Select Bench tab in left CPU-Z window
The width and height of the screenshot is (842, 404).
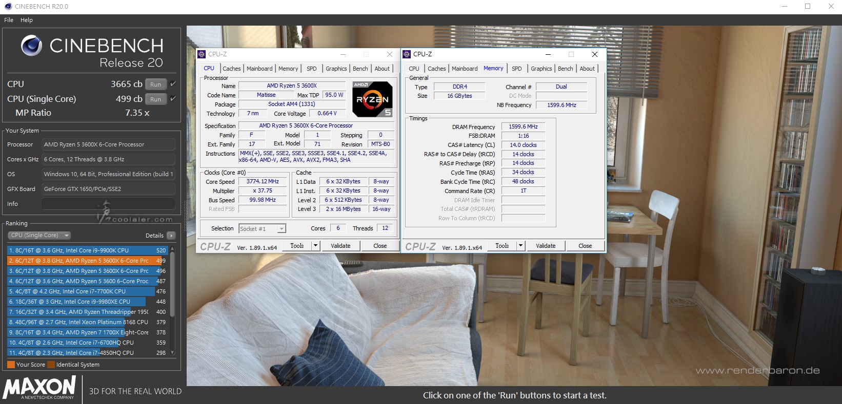tap(360, 69)
